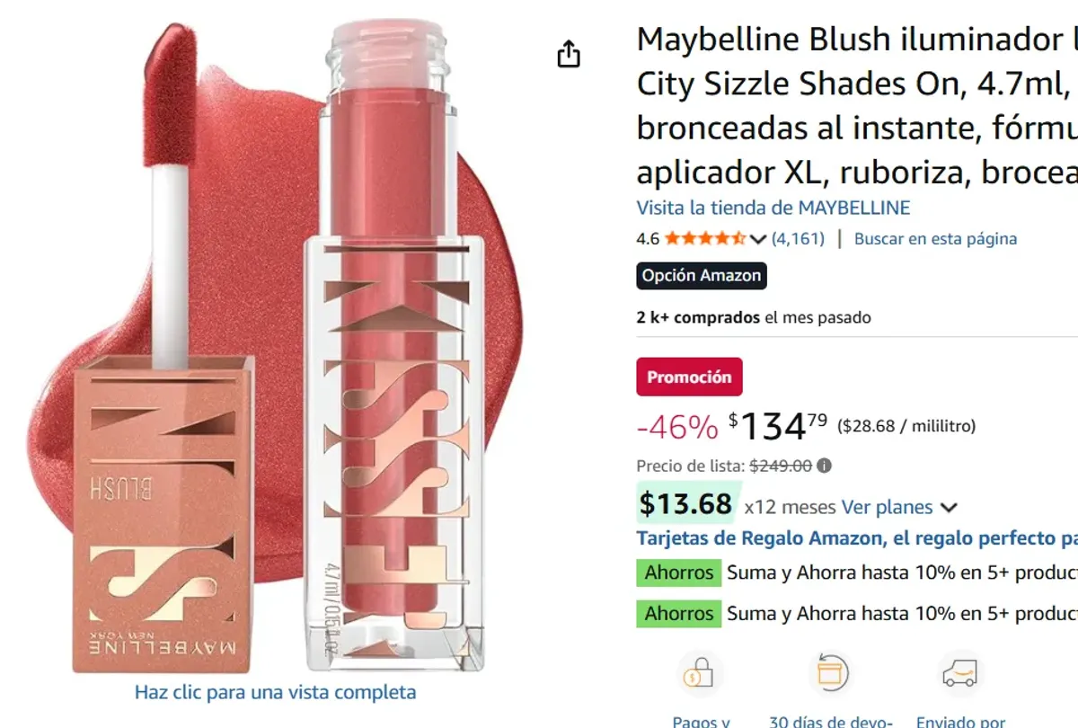
Task: Click the info icon beside the list price
Action: [822, 466]
